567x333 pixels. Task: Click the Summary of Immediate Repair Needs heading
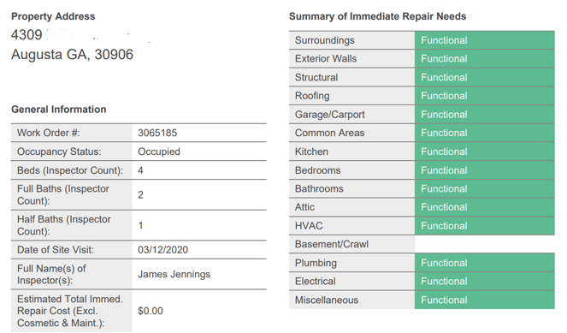point(377,16)
